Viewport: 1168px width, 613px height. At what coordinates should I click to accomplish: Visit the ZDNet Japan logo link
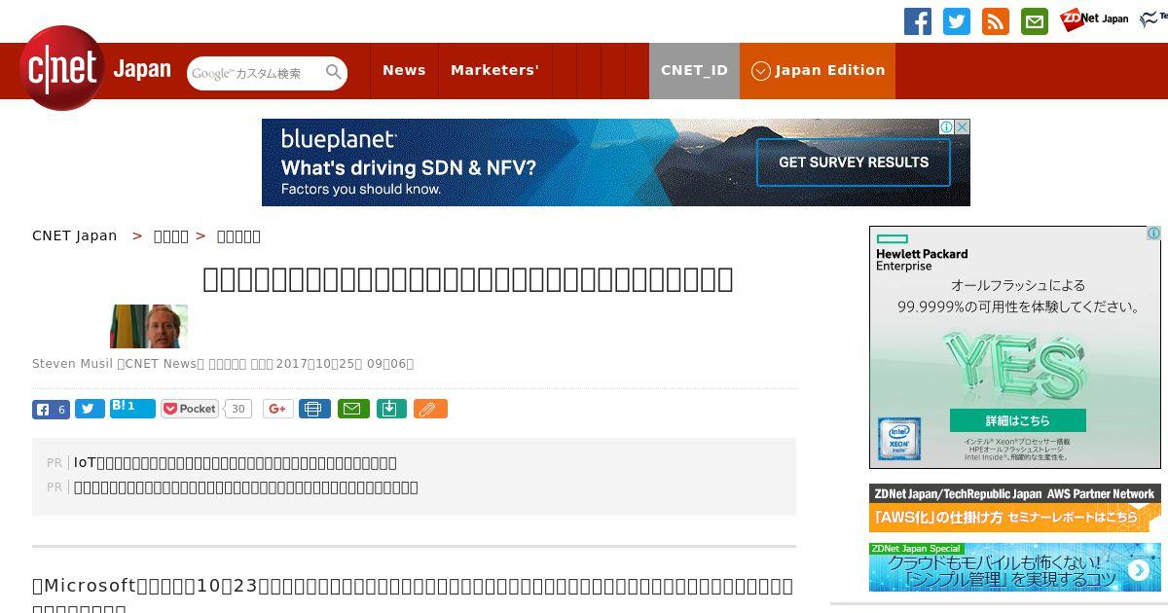1094,18
